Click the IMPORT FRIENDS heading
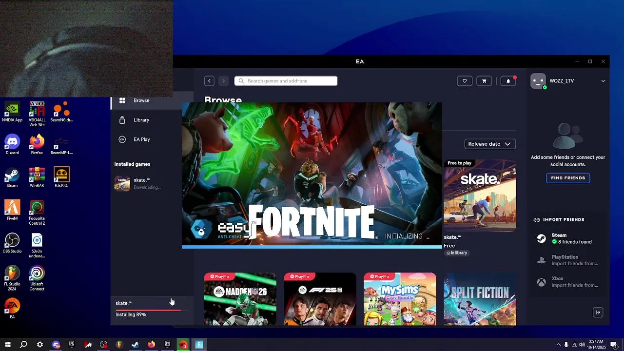Screen dimensions: 624x351 [x=564, y=220]
